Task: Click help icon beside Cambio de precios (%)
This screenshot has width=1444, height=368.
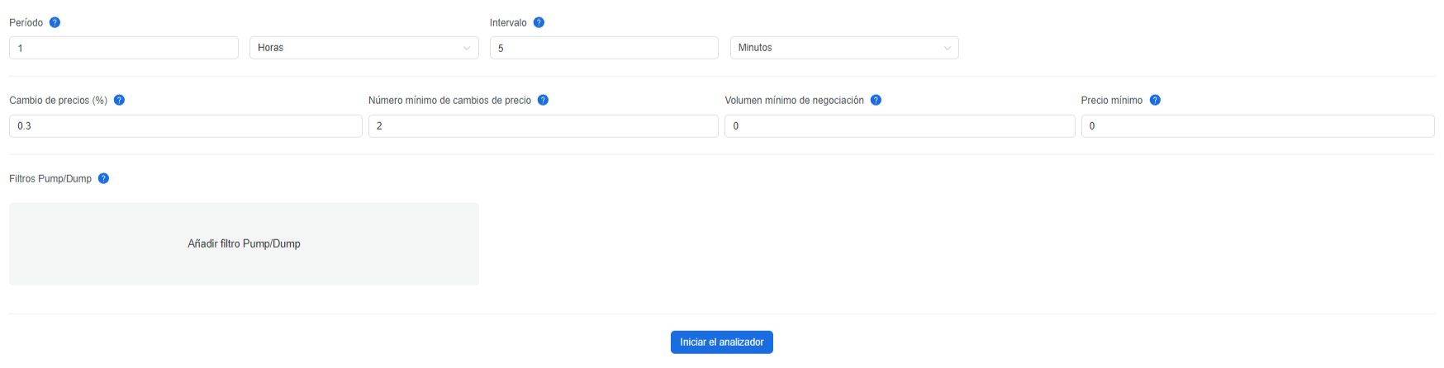Action: tap(119, 100)
